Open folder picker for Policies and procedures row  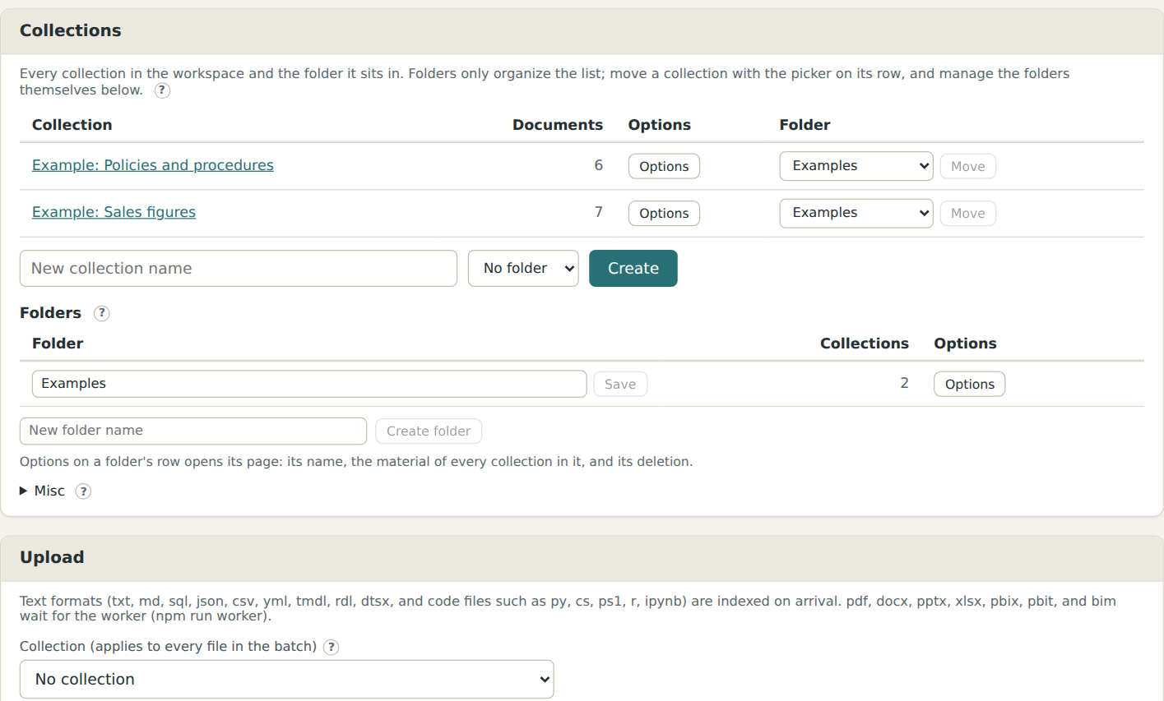pos(856,166)
